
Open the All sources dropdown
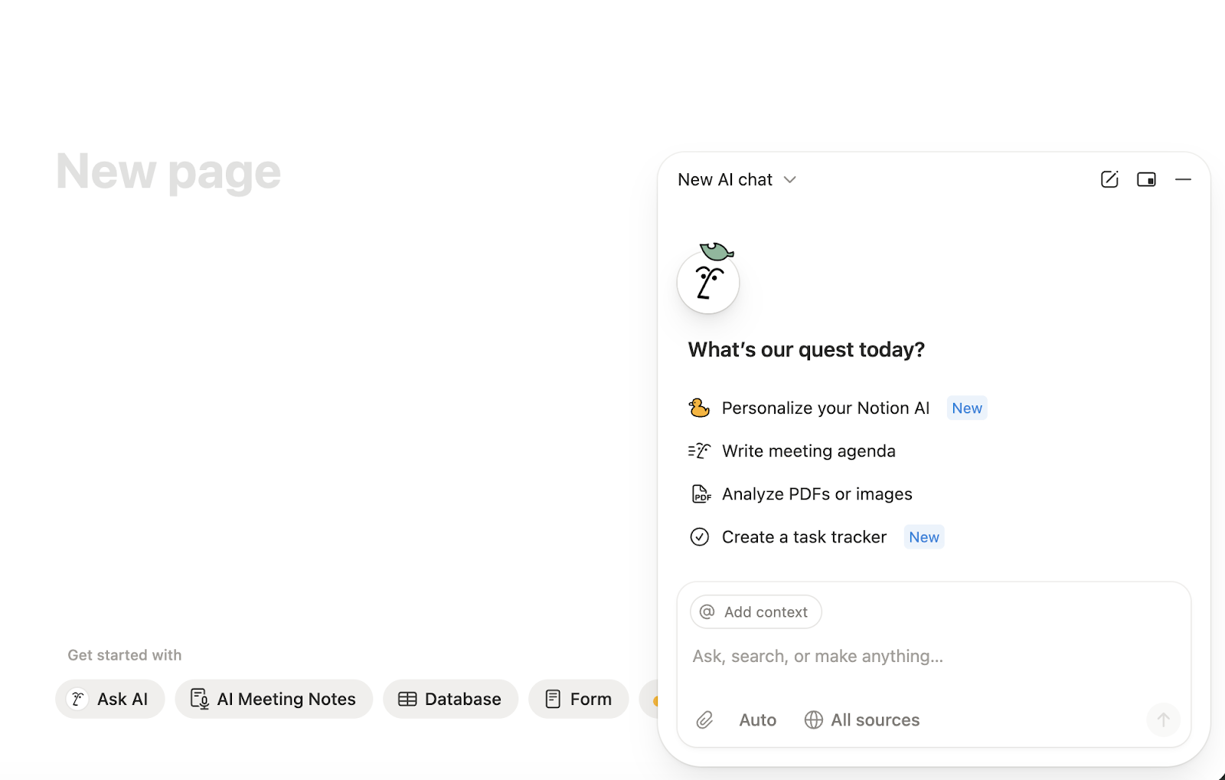874,720
